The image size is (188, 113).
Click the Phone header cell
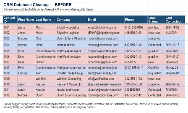[x=136, y=20]
